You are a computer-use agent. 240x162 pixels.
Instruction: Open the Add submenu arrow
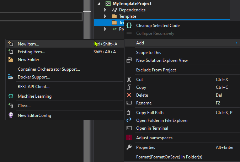236,43
